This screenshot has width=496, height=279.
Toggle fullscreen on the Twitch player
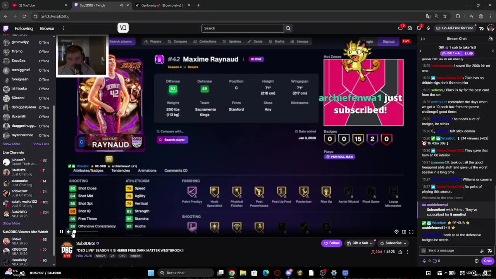(411, 232)
